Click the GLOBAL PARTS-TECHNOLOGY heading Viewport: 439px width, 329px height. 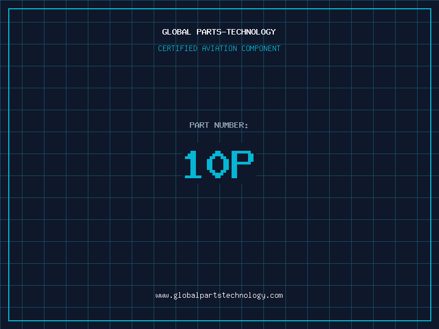click(x=219, y=32)
